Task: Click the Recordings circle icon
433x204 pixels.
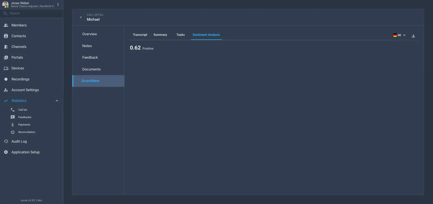Action: point(6,79)
